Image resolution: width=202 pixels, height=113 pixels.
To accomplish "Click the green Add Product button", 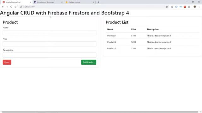I will [89, 62].
